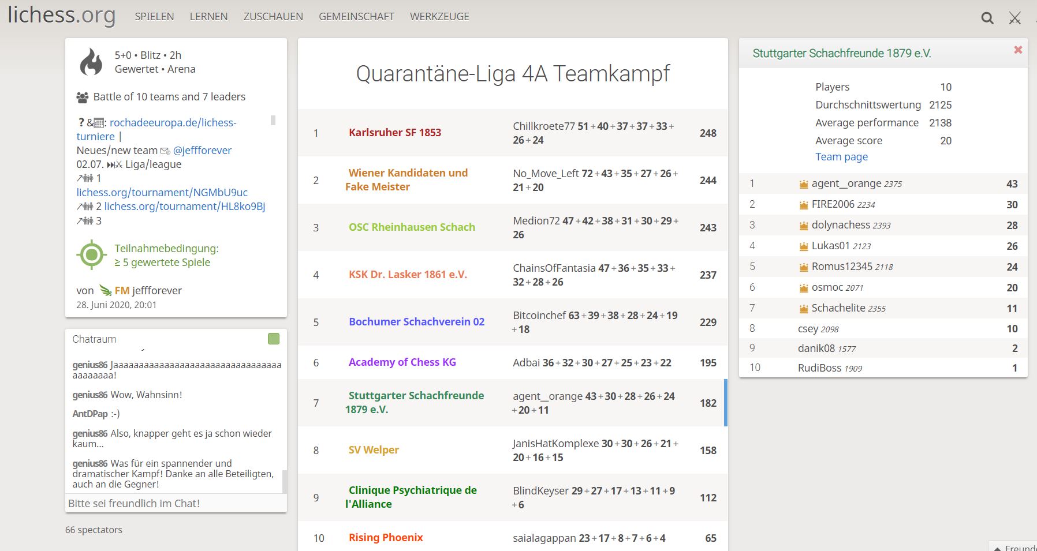Screen dimensions: 1037x551
Task: Open the Team page link
Action: coord(841,157)
